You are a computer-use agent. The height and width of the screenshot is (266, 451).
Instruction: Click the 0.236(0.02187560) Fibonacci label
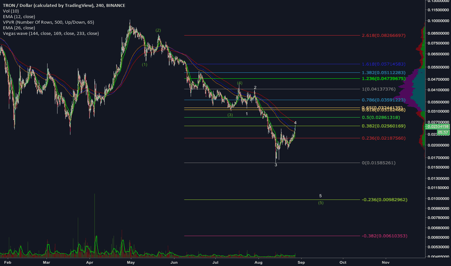pos(384,138)
